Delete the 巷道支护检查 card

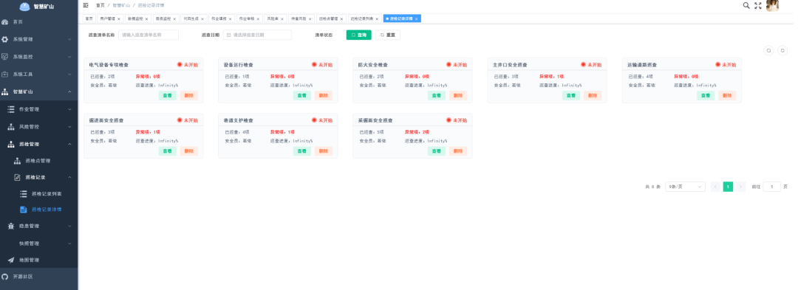tap(324, 151)
